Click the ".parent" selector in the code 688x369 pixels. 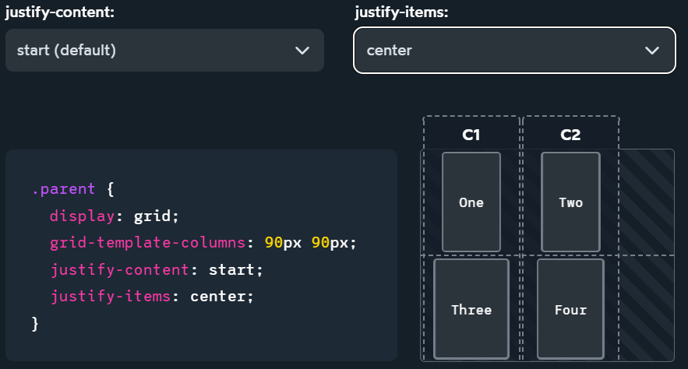(63, 189)
